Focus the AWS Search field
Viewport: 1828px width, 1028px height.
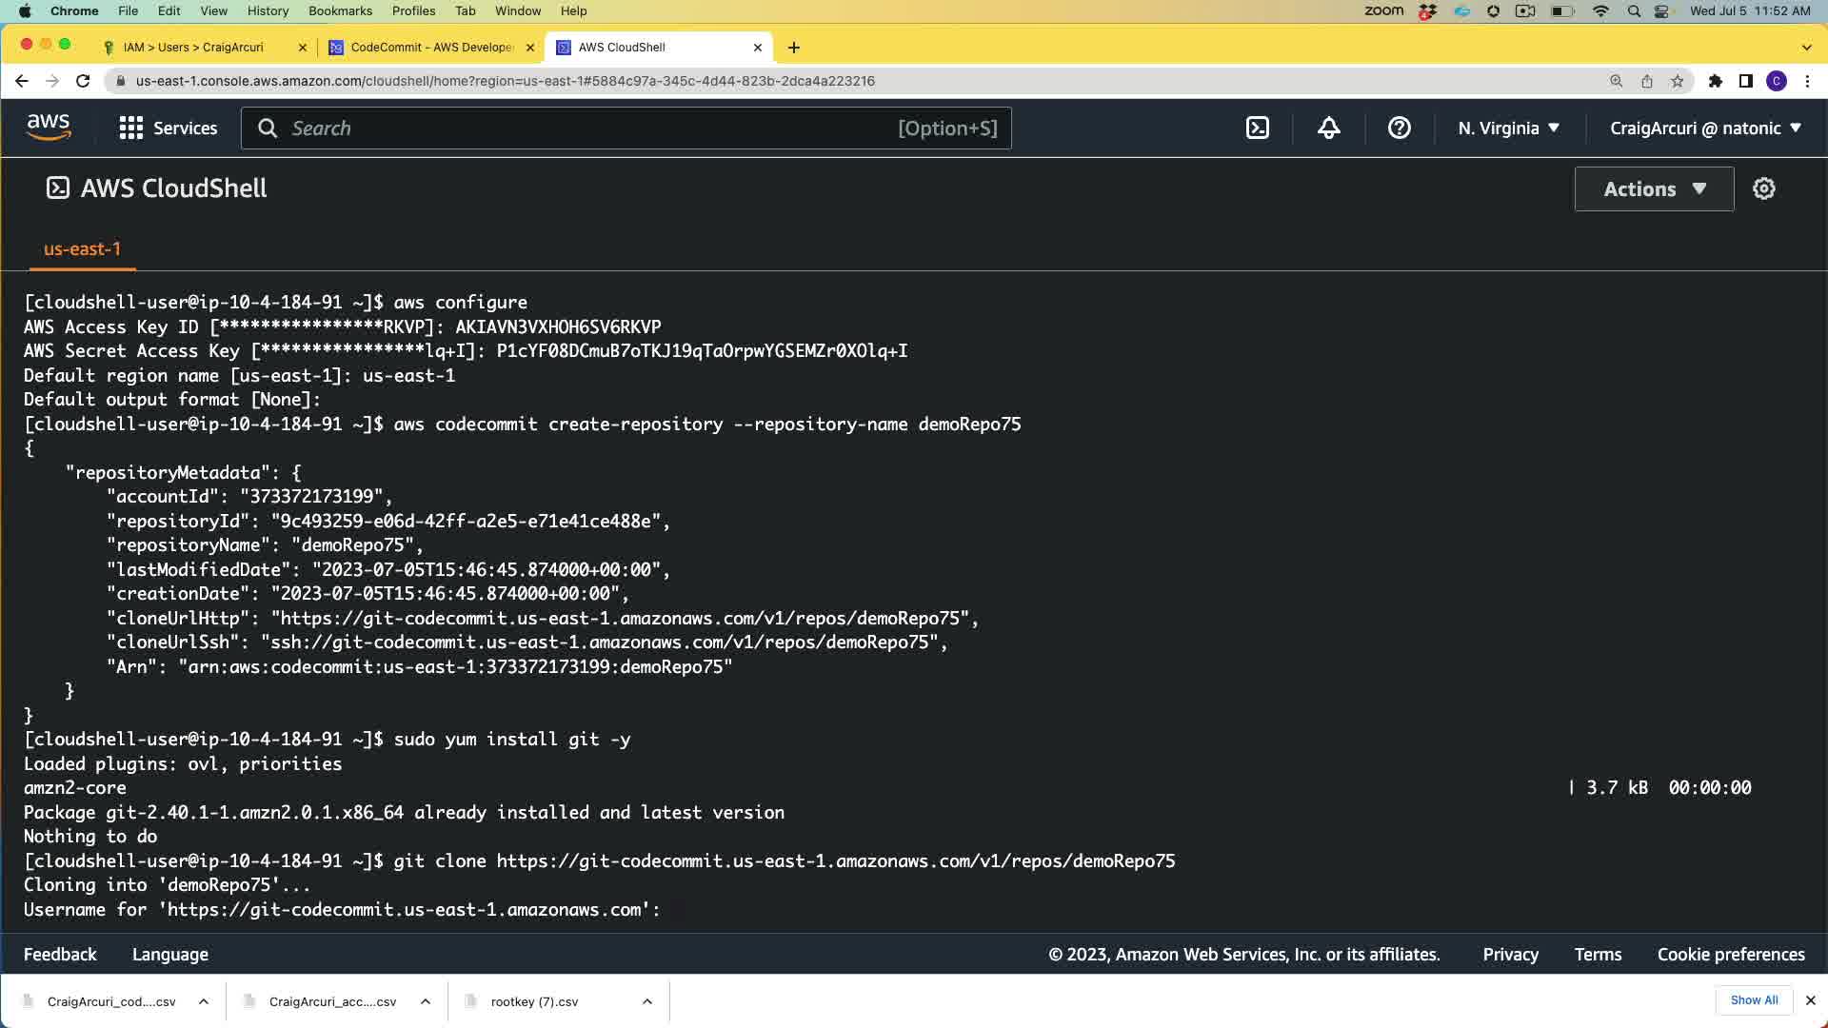pyautogui.click(x=590, y=128)
